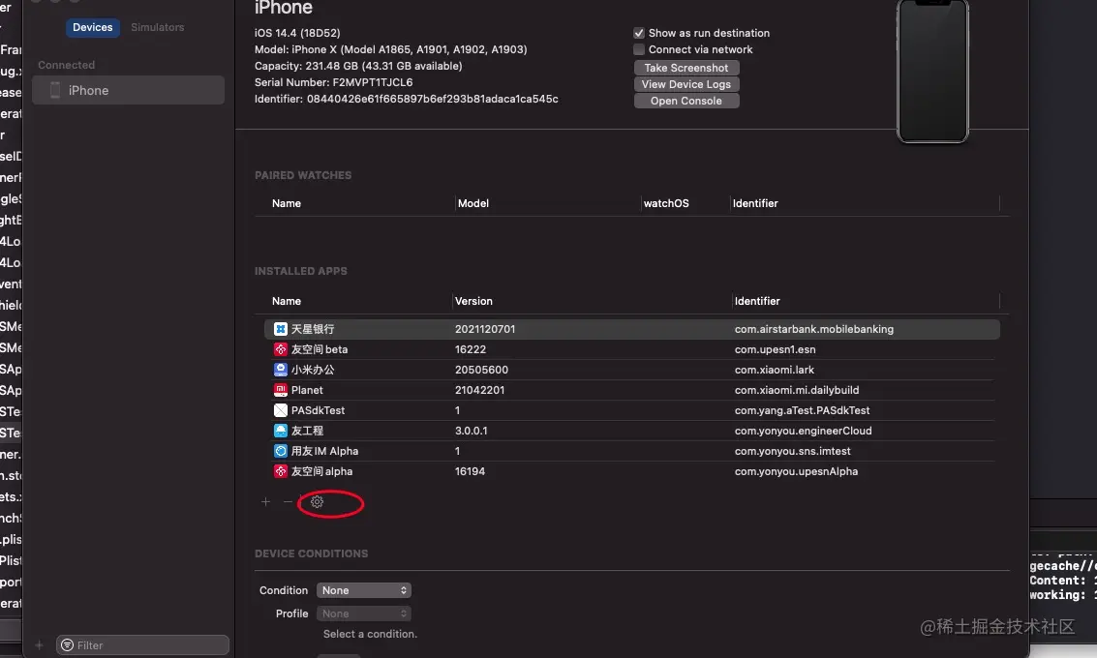The width and height of the screenshot is (1097, 658).
Task: Switch to the Simulators tab
Action: (x=158, y=27)
